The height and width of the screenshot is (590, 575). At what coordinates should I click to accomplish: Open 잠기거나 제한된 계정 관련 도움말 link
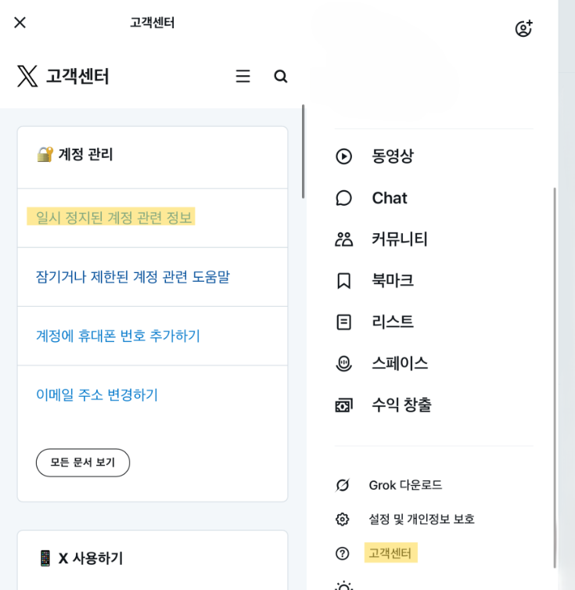(133, 277)
